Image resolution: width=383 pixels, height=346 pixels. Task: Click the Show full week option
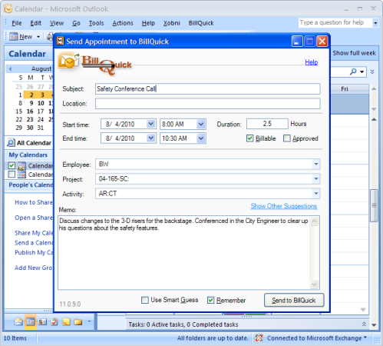(x=354, y=53)
